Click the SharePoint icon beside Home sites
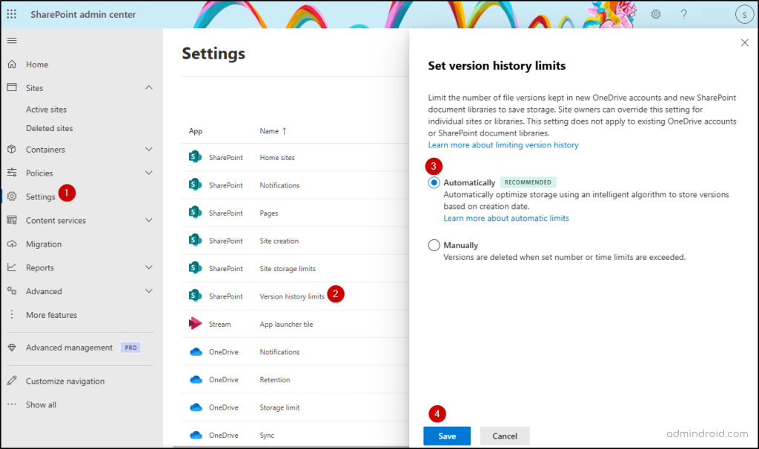The image size is (759, 449). 194,157
